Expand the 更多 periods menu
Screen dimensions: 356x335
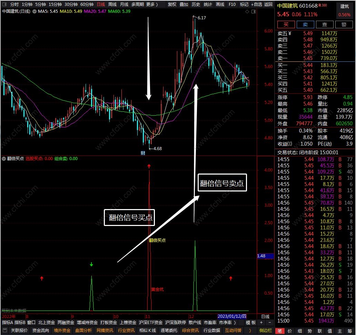click(x=152, y=4)
